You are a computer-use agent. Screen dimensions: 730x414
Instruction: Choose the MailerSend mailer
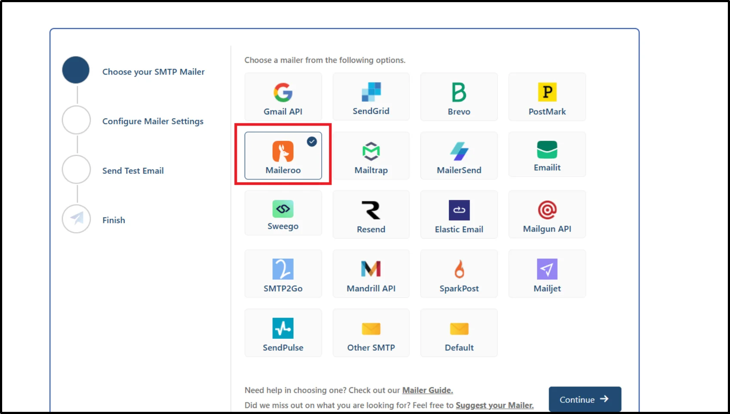(459, 156)
